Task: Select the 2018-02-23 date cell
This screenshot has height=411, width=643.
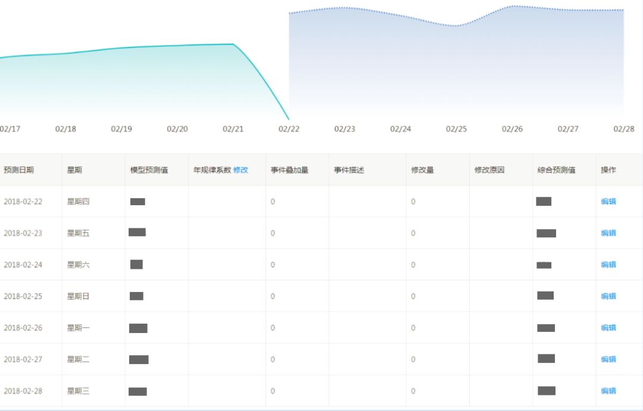Action: pyautogui.click(x=23, y=233)
